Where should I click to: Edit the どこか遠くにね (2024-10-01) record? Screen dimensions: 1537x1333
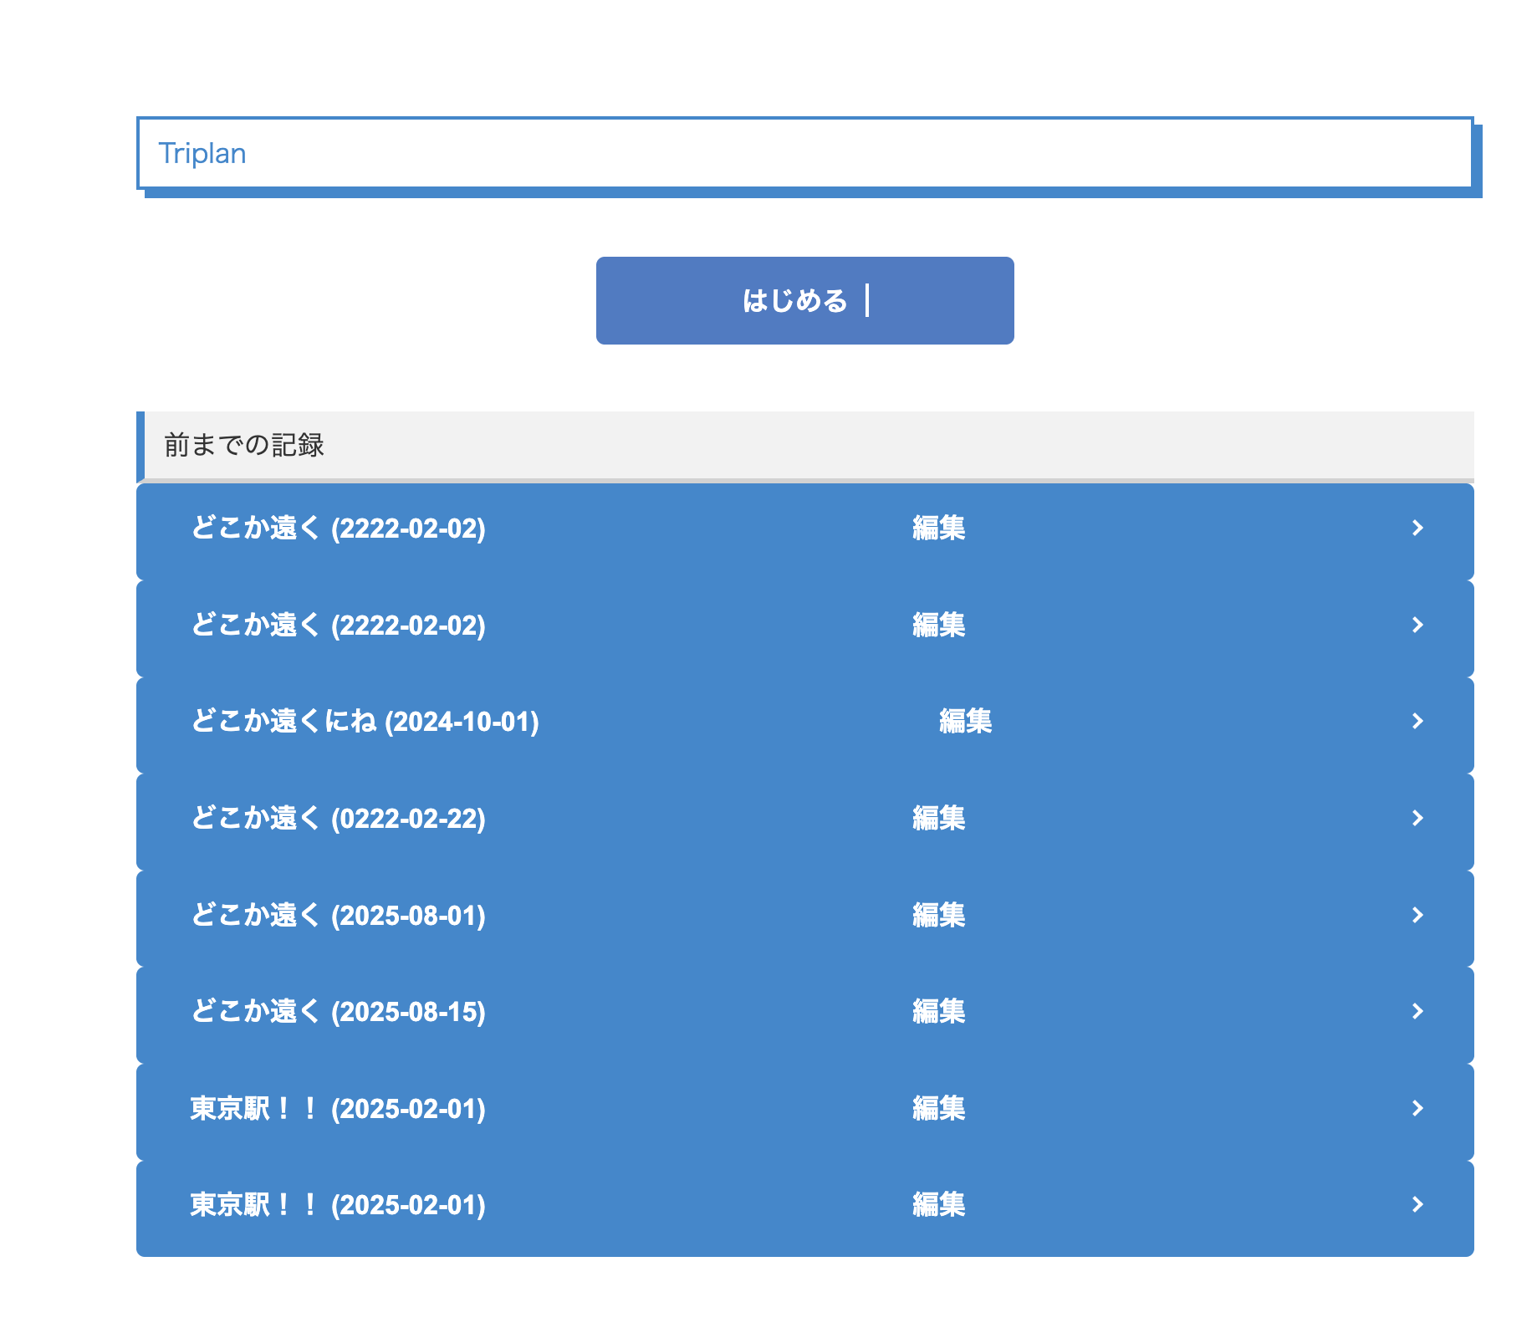[x=964, y=722]
